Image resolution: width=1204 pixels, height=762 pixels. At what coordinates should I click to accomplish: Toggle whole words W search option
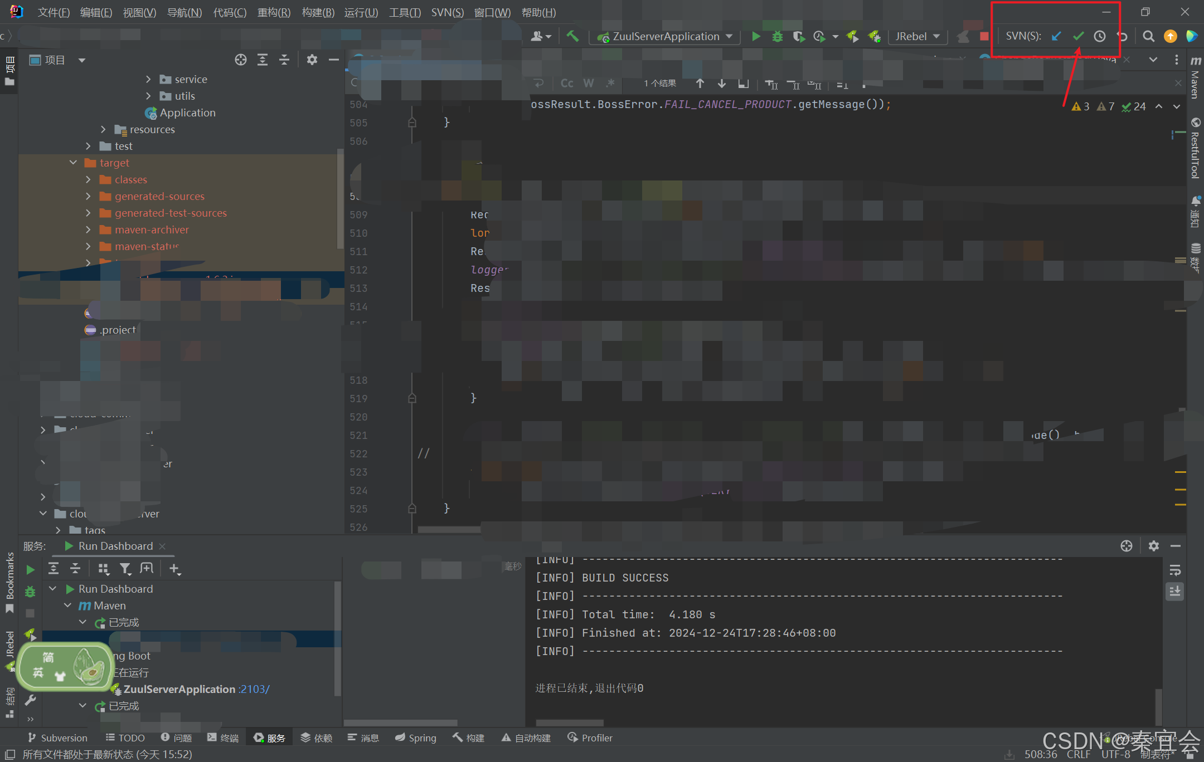coord(588,83)
